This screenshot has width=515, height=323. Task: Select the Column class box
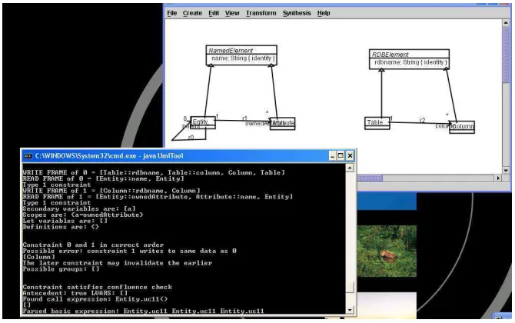[462, 127]
